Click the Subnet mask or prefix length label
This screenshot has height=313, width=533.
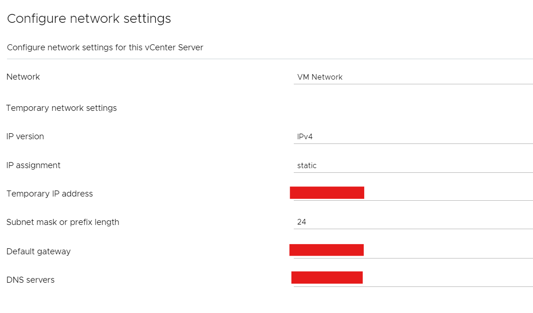pyautogui.click(x=63, y=222)
